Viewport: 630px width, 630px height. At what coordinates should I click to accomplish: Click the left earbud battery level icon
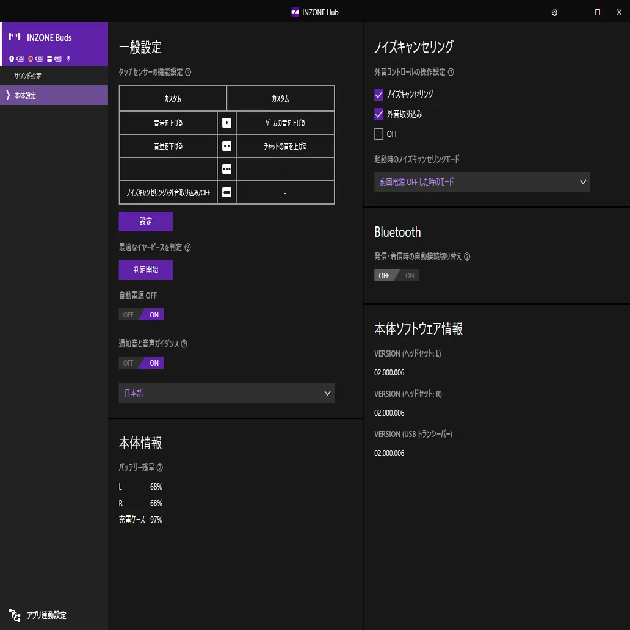point(20,59)
